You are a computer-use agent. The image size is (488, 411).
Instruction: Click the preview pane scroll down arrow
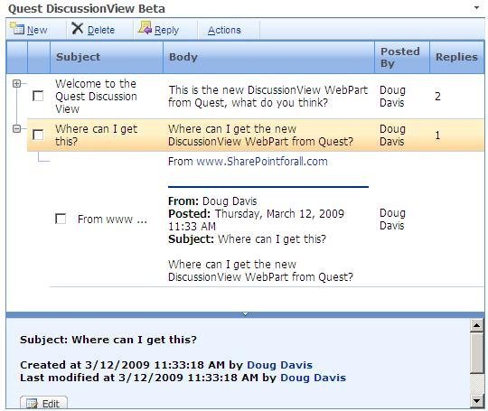(477, 401)
